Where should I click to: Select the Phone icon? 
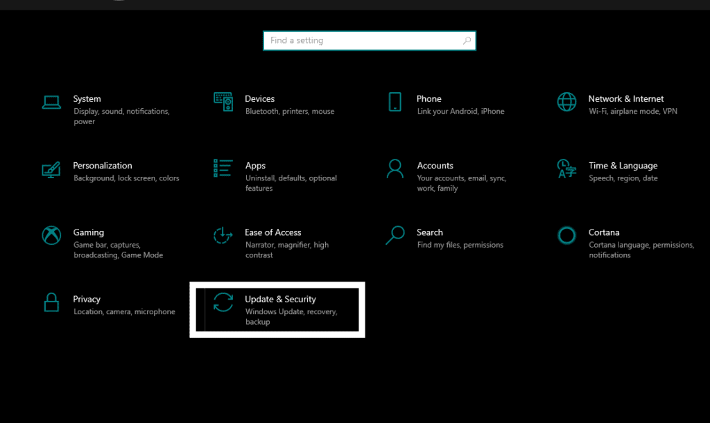point(395,102)
